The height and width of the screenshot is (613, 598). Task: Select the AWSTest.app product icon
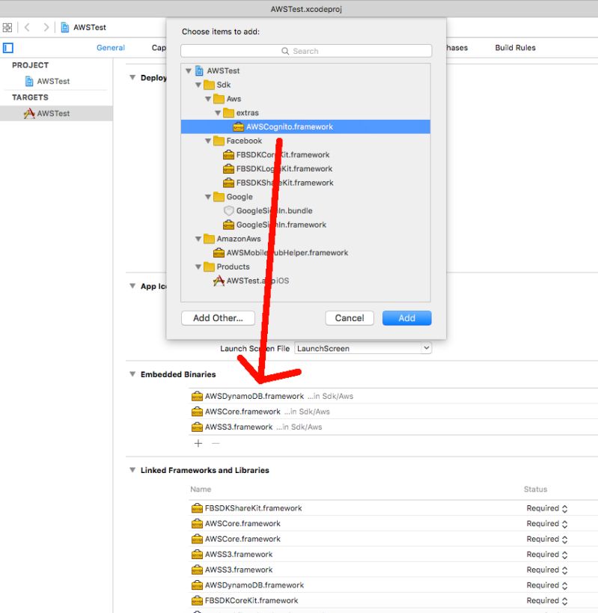click(219, 281)
